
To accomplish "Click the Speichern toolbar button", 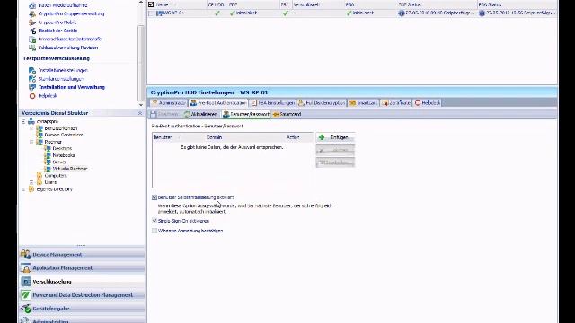I will coord(164,114).
